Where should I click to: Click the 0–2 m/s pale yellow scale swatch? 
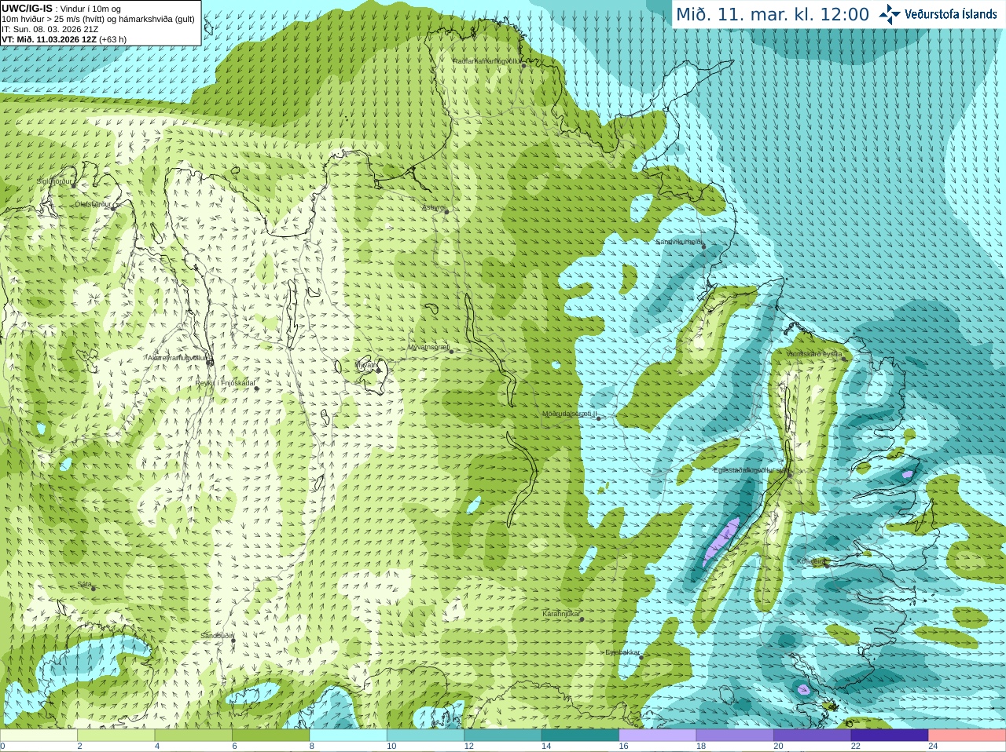[39, 736]
